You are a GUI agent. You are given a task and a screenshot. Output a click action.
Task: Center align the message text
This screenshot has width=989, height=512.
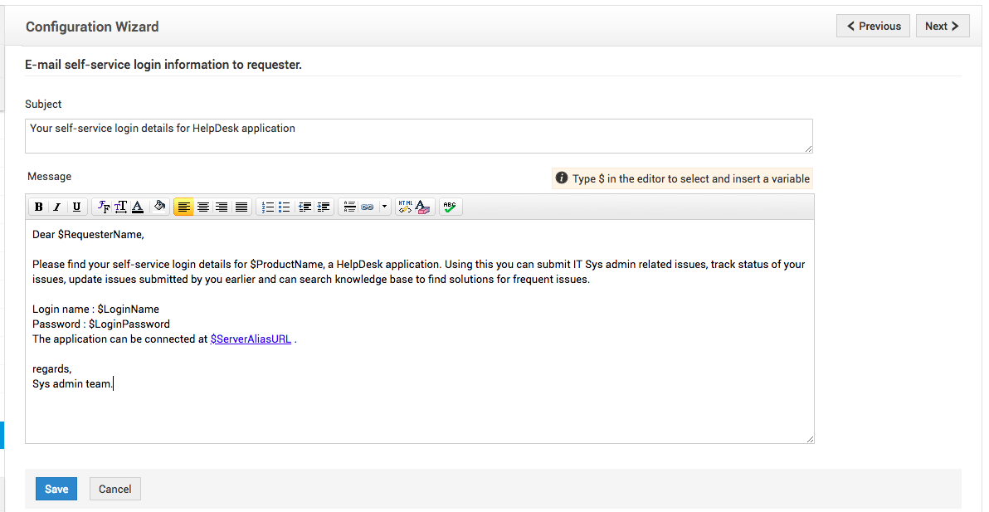coord(202,207)
